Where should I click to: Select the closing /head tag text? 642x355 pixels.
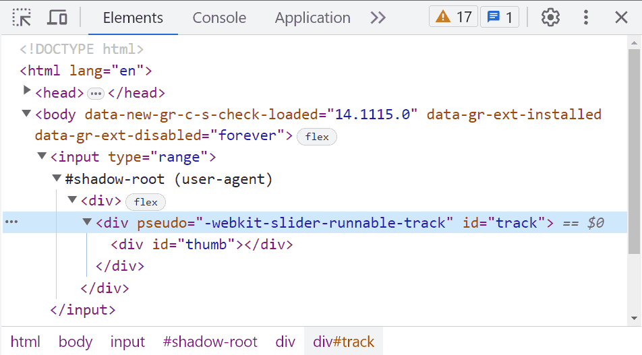coord(136,93)
